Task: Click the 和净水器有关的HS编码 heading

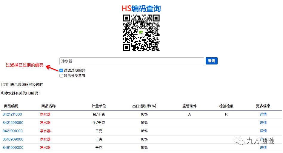Action: tap(20, 93)
